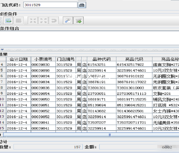Click the wrench settings toolbar icon
The width and height of the screenshot is (179, 153).
[x=68, y=21]
